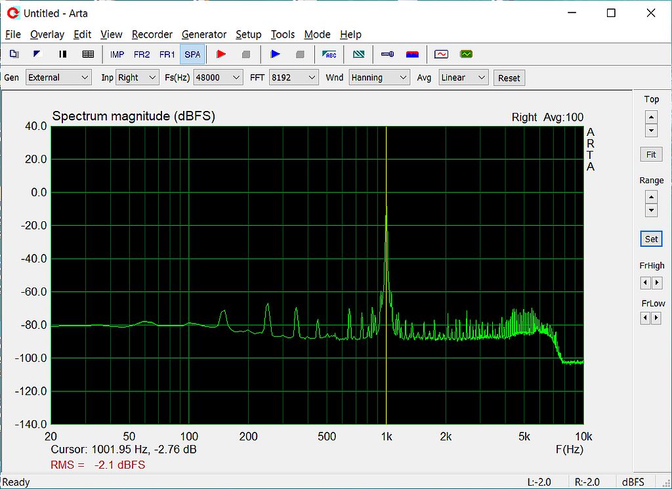Click the red and blue waveform toolbar icon
The width and height of the screenshot is (672, 489).
coord(412,54)
